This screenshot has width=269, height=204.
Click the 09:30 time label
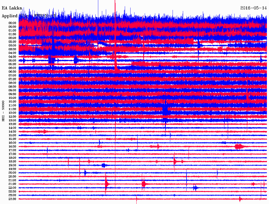(12, 94)
